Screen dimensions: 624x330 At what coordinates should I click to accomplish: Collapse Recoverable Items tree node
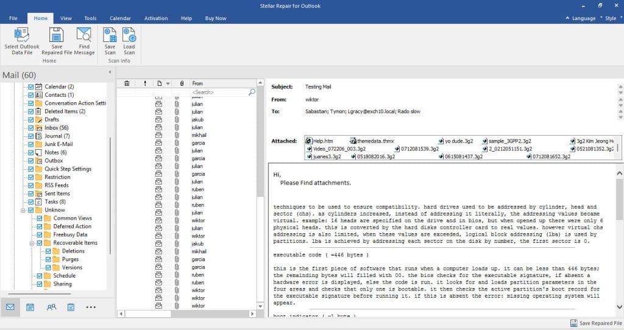(x=32, y=243)
